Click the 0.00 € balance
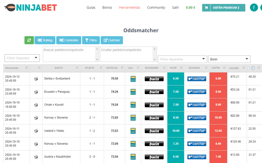 click(191, 8)
